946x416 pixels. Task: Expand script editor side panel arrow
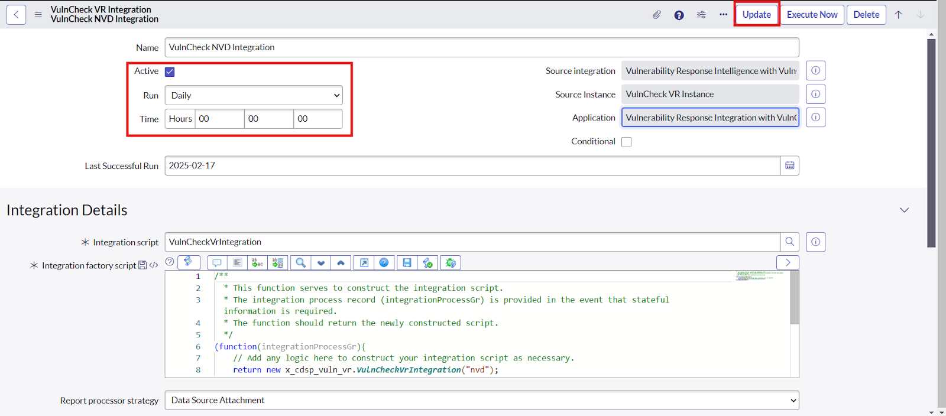(x=788, y=262)
